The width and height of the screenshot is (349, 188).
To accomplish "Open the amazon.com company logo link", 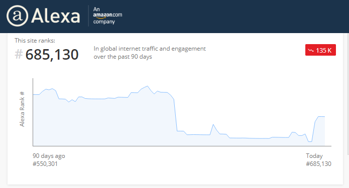I will tap(107, 16).
